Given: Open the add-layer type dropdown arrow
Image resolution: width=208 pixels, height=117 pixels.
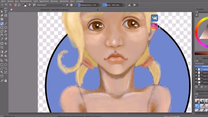Looking at the screenshot, I should [199, 87].
